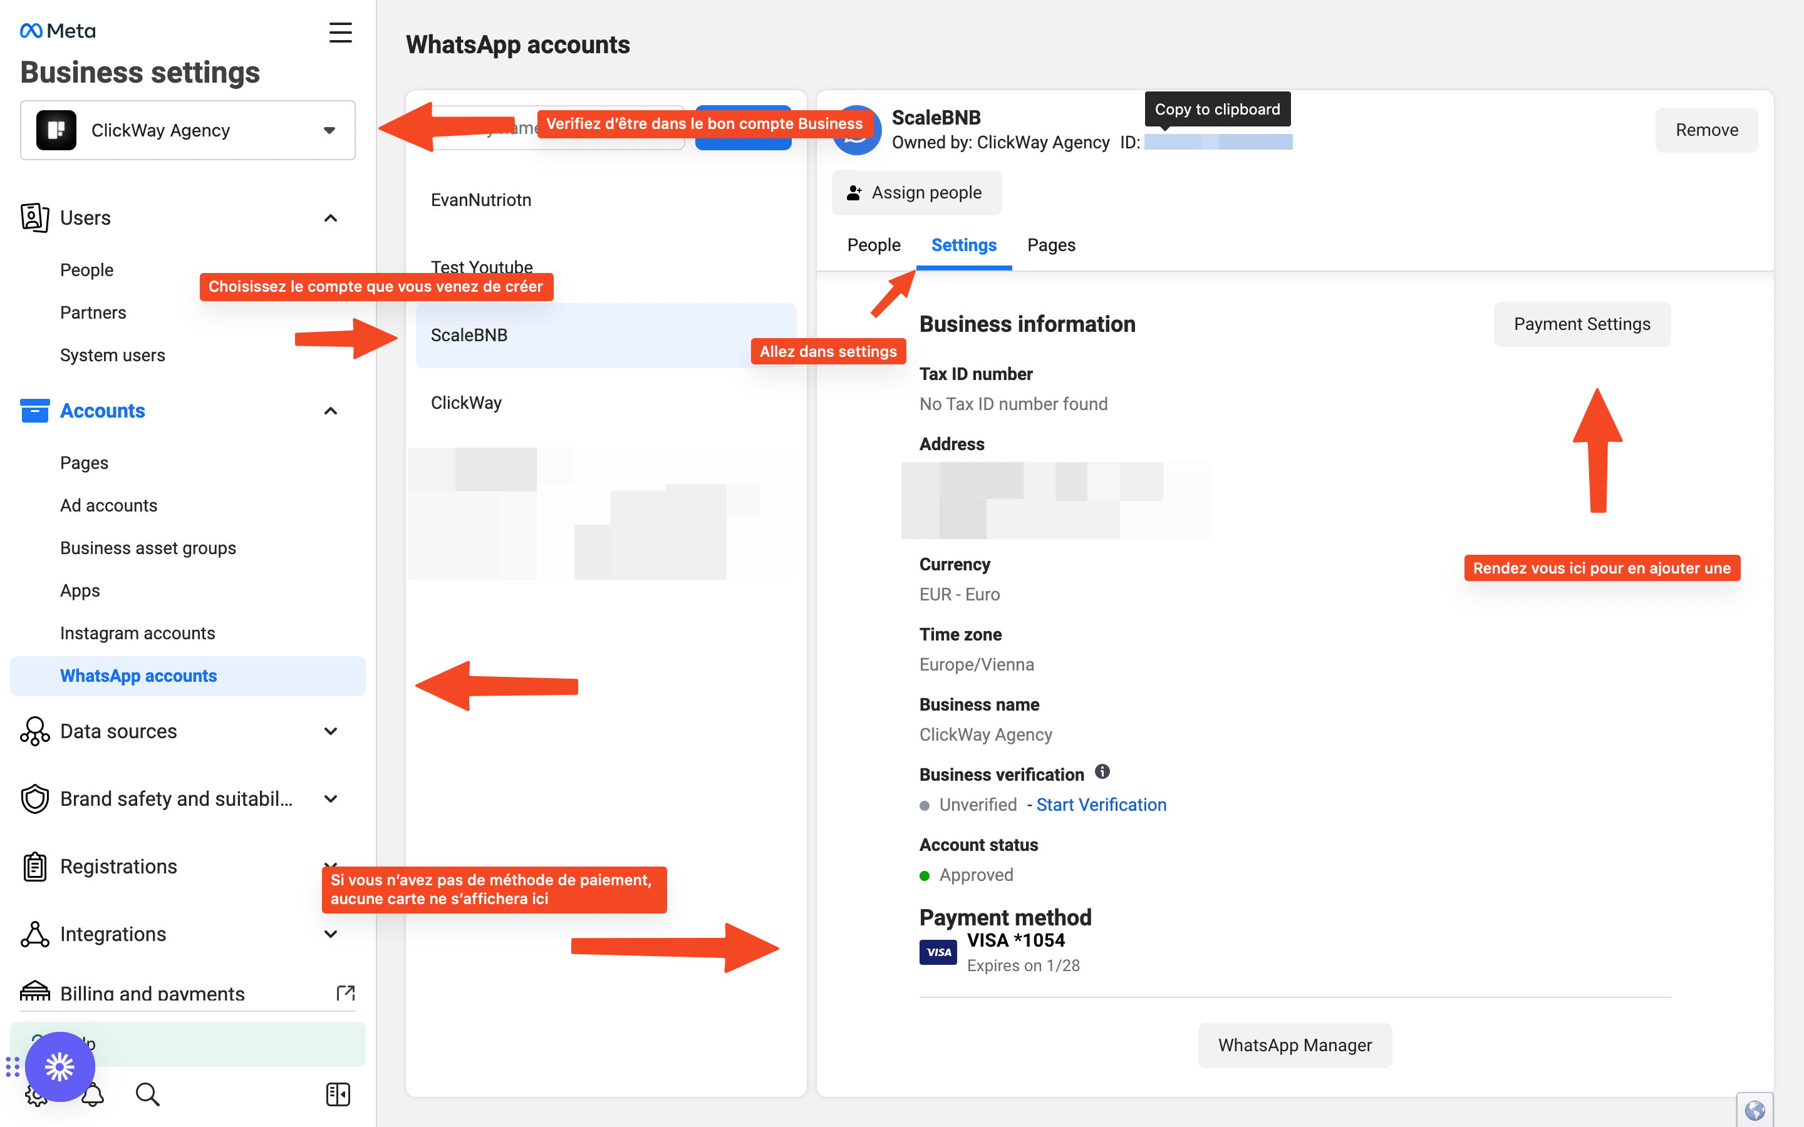Click the Integrations icon
Screen dimensions: 1804x1127
[x=34, y=934]
